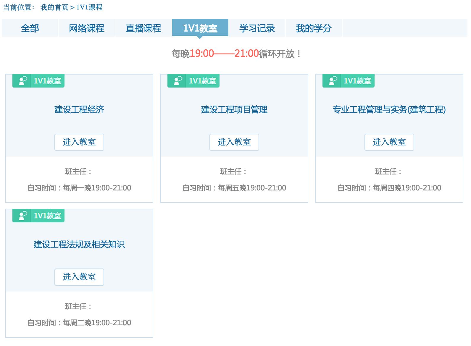This screenshot has height=346, width=471.
Task: Click the 1V1教室 icon on 建设工程经济 card
Action: tap(23, 81)
